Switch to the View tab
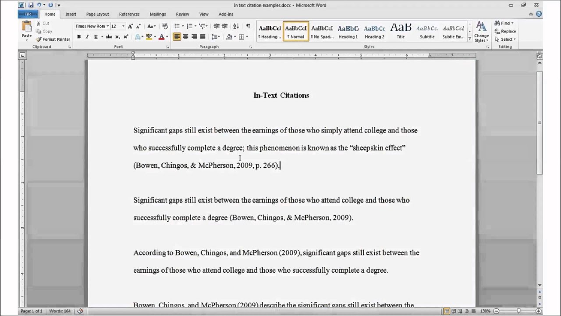The width and height of the screenshot is (561, 316). [x=204, y=14]
